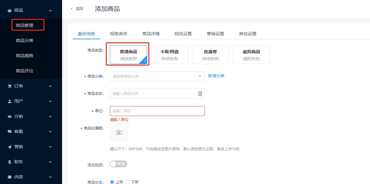Image resolution: width=370 pixels, height=184 pixels.
Task: Expand the 订单 sidebar menu chevron
Action: coord(50,86)
